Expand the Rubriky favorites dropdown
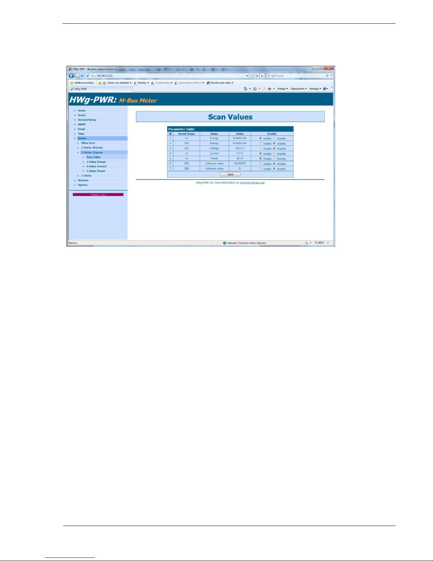Image resolution: width=433 pixels, height=561 pixels. (148, 83)
